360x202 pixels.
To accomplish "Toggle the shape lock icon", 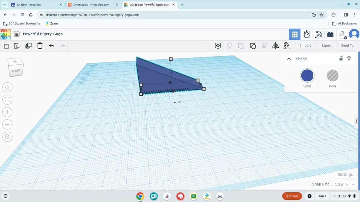I will (x=341, y=58).
